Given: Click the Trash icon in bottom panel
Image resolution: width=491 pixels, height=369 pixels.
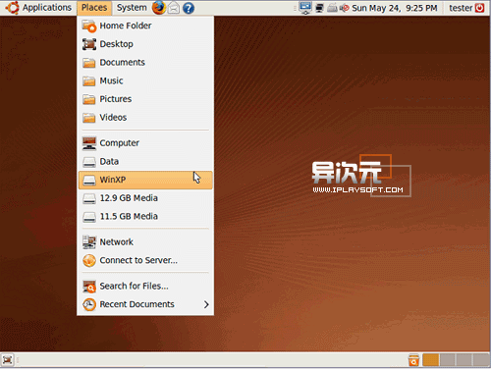Looking at the screenshot, I should (413, 360).
